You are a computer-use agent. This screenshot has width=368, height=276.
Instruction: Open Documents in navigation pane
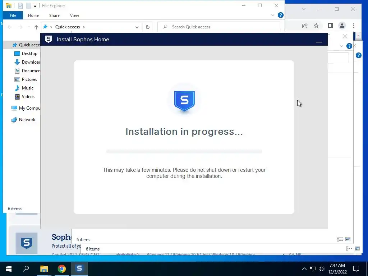tap(27, 71)
